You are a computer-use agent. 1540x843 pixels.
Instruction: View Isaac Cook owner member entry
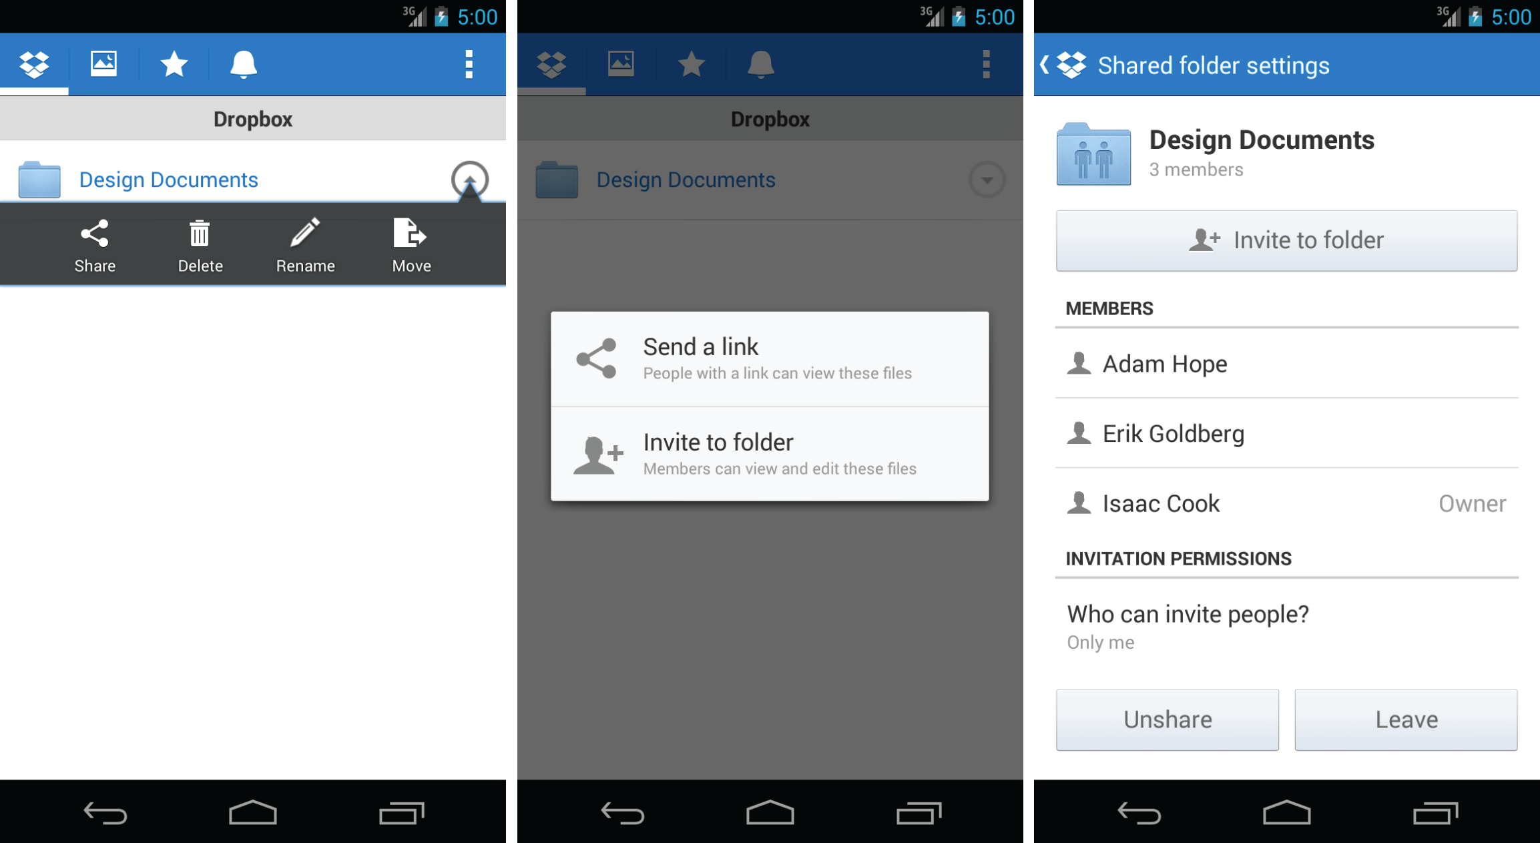1285,505
